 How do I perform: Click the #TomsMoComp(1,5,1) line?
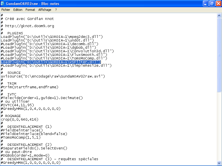(x=21, y=138)
